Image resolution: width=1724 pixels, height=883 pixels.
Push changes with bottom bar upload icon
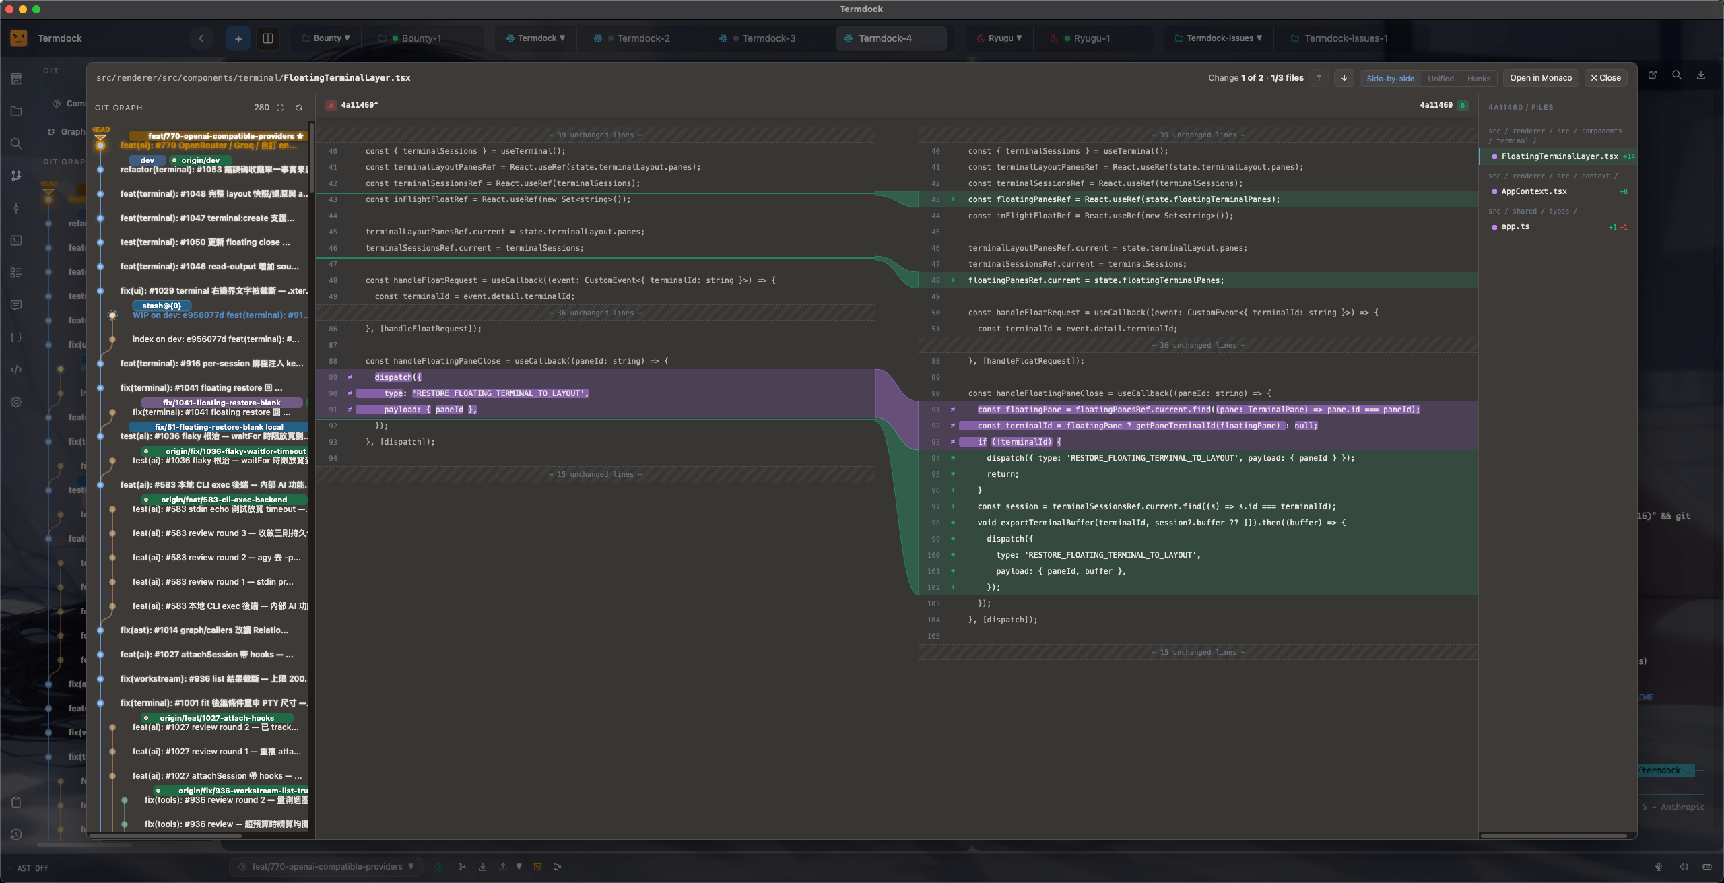[502, 867]
